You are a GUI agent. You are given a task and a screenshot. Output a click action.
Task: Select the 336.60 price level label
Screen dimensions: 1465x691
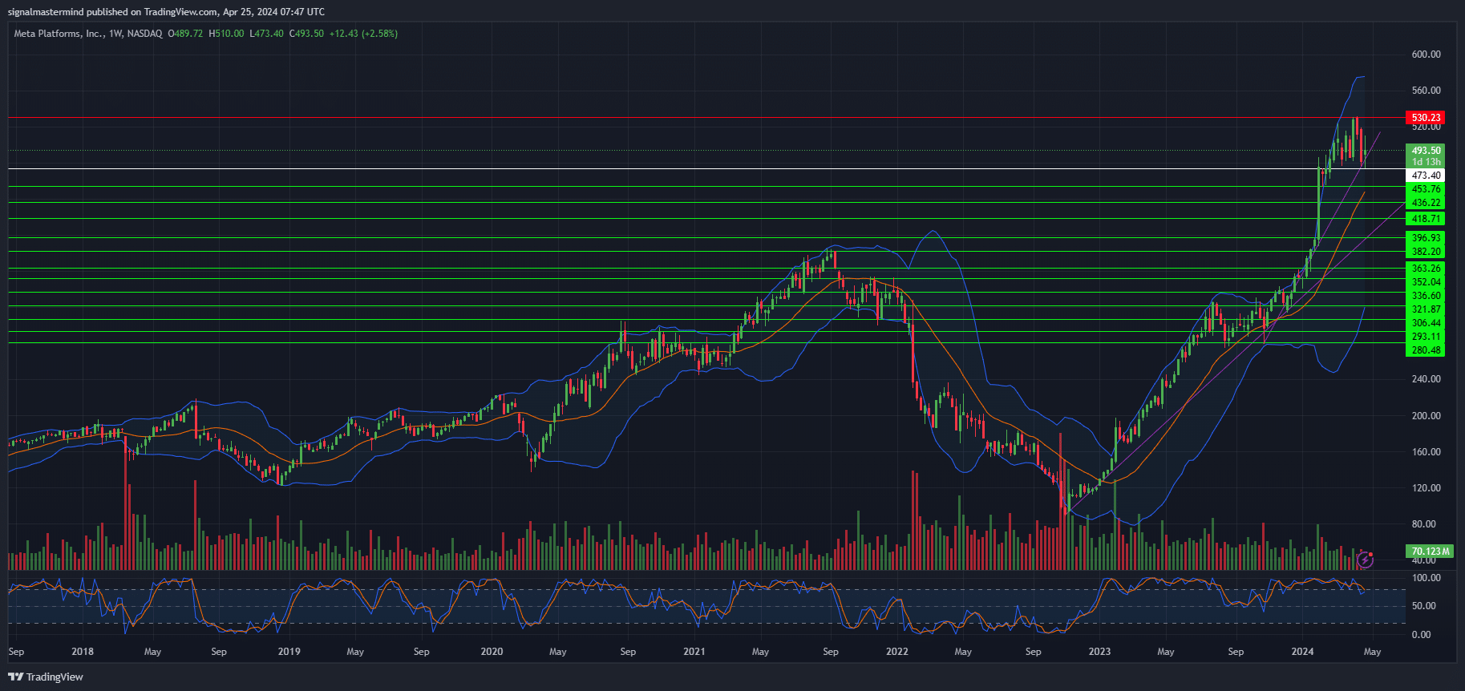pos(1426,295)
